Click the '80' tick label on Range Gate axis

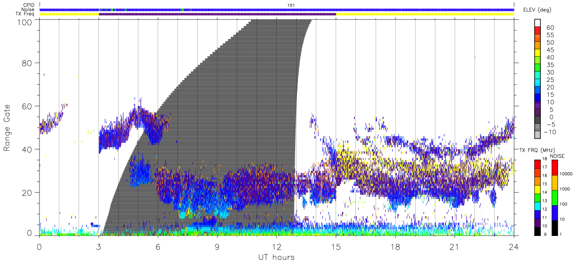pyautogui.click(x=28, y=63)
